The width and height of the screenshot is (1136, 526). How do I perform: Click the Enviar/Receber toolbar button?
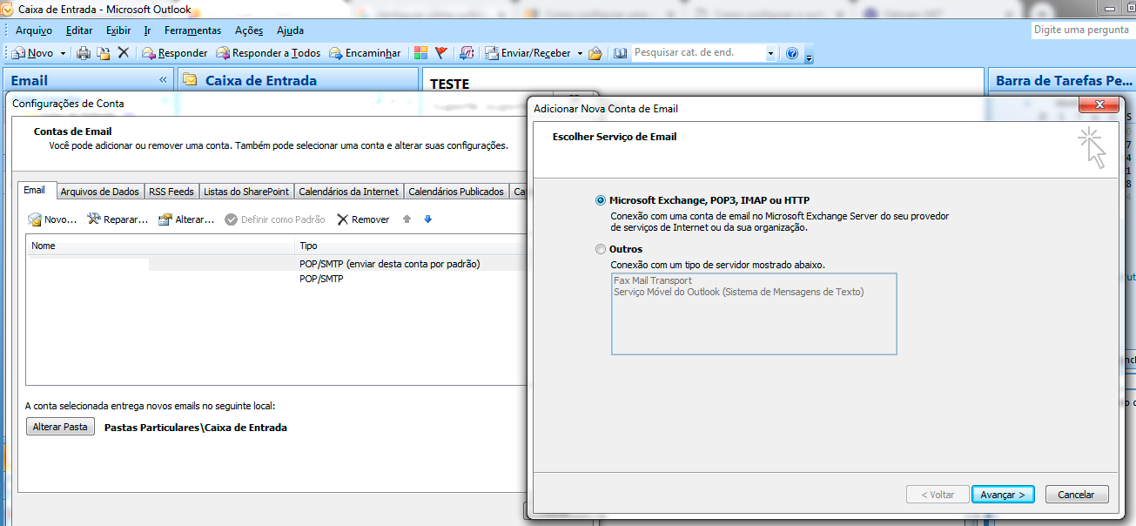[x=528, y=53]
